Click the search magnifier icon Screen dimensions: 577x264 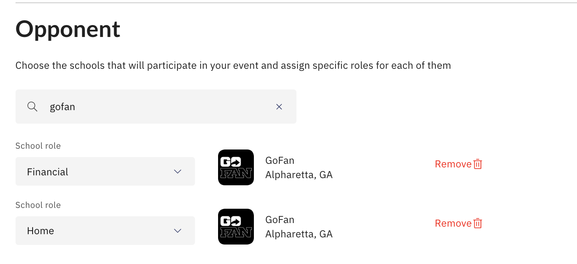pyautogui.click(x=32, y=107)
